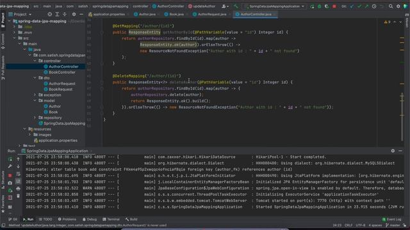Click the Down arrow in the Run panel
Image resolution: width=410 pixels, height=230 pixels.
pyautogui.click(x=19, y=166)
